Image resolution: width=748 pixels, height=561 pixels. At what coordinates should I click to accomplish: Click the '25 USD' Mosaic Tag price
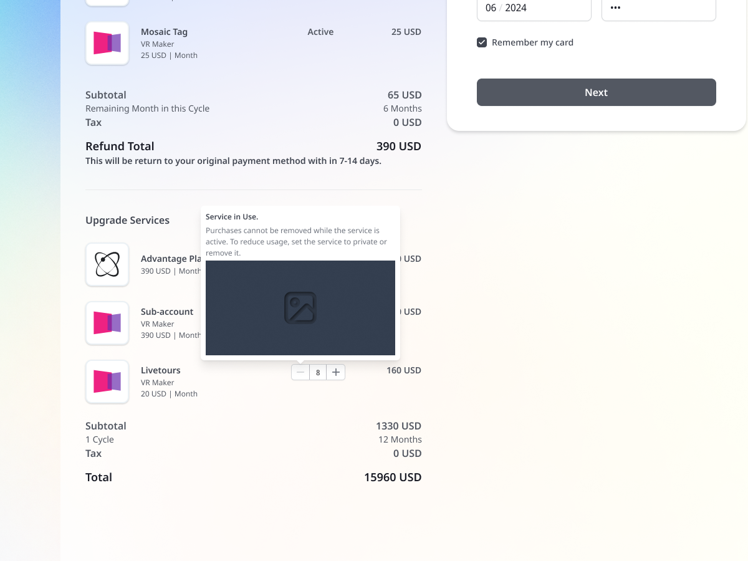(x=406, y=32)
